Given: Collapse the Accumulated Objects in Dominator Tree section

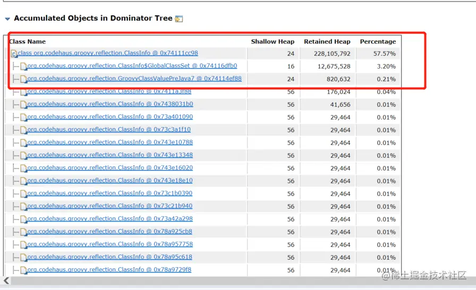Looking at the screenshot, I should pos(7,19).
